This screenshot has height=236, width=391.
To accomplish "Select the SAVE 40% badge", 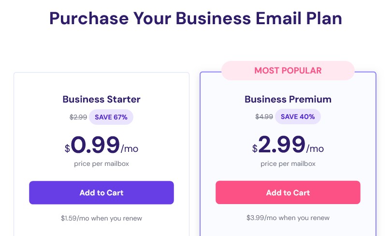I will [298, 117].
